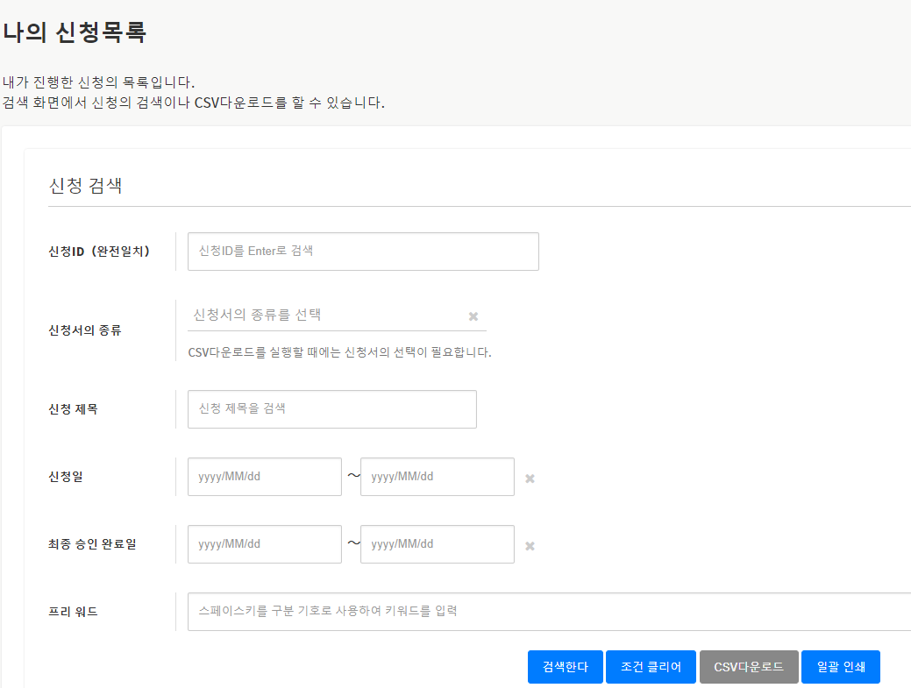911x688 pixels.
Task: Click the 최종 승인 완료일 end date field
Action: (x=437, y=544)
